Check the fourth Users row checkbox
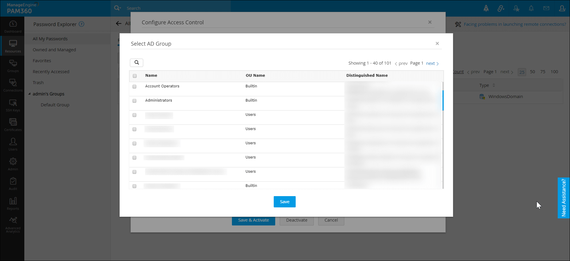This screenshot has width=570, height=261. 134,158
